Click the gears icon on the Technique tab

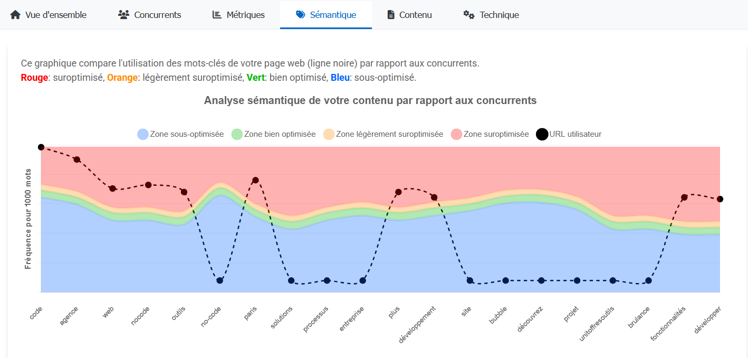point(468,15)
